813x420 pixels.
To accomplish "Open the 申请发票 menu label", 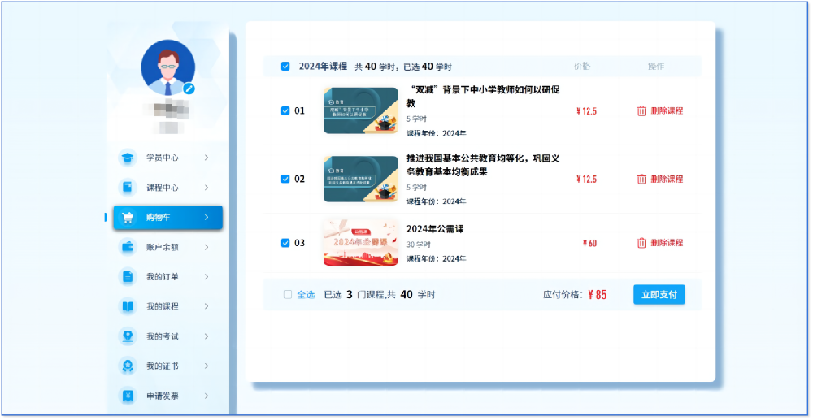I will click(163, 396).
